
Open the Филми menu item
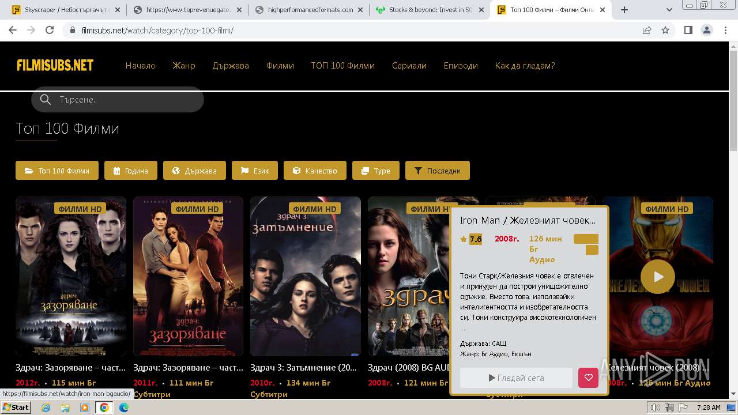pyautogui.click(x=280, y=66)
